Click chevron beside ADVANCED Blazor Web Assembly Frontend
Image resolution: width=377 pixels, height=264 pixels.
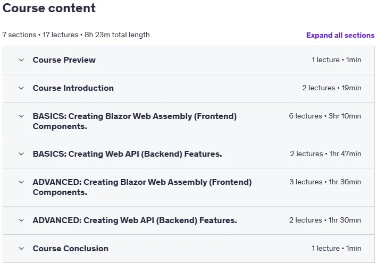pos(21,182)
